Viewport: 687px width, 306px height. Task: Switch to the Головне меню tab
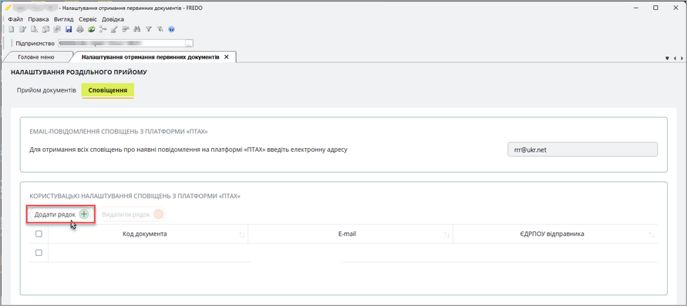(36, 57)
